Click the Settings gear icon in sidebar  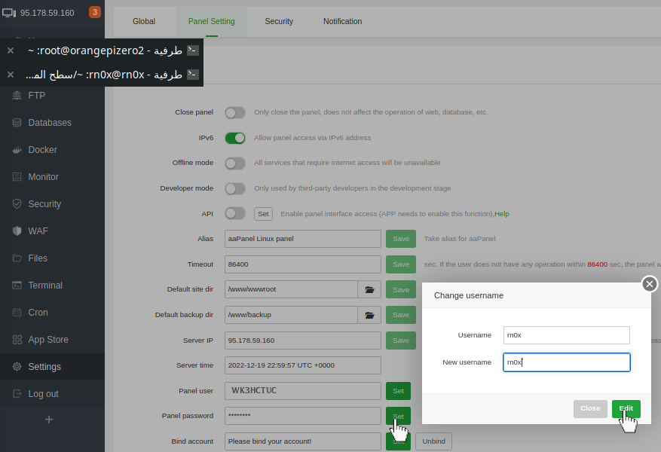pyautogui.click(x=17, y=366)
